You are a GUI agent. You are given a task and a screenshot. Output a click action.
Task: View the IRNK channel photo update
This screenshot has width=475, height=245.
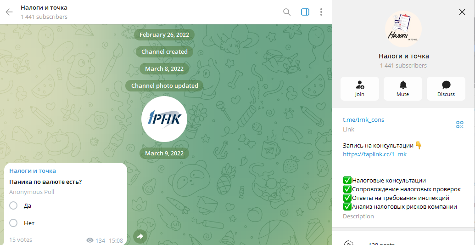pyautogui.click(x=164, y=119)
